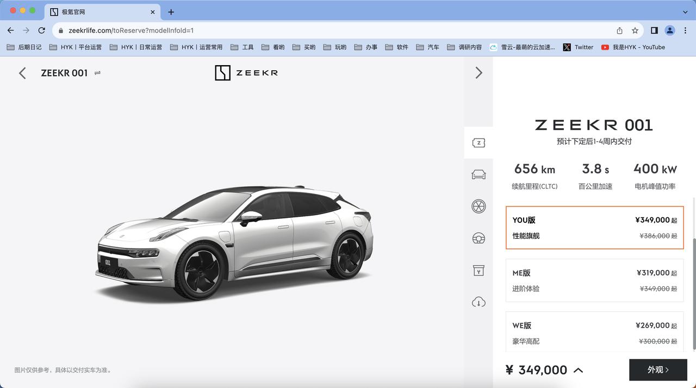This screenshot has height=388, width=696.
Task: Open HYK | 日常运营 bookmark folder
Action: [x=136, y=47]
